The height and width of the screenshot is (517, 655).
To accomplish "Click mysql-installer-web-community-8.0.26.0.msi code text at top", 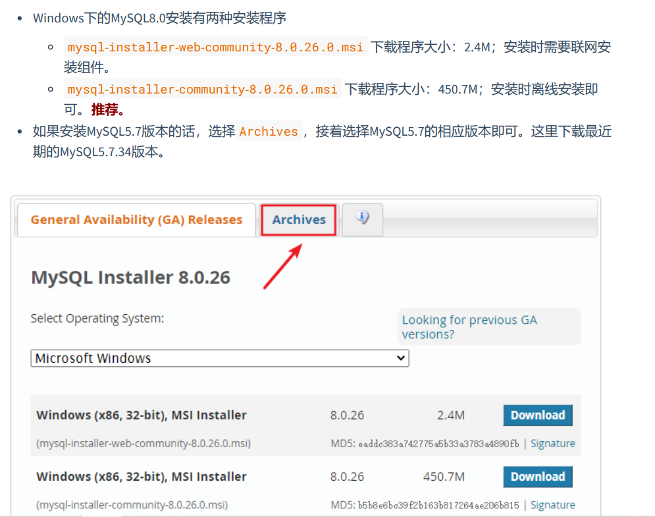I will [x=215, y=47].
